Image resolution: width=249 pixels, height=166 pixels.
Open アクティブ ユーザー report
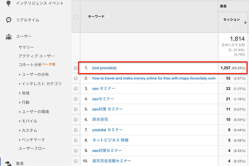[36, 56]
